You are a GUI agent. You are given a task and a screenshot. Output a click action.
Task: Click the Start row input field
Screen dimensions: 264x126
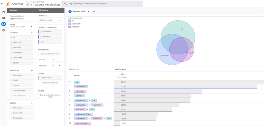(57, 60)
